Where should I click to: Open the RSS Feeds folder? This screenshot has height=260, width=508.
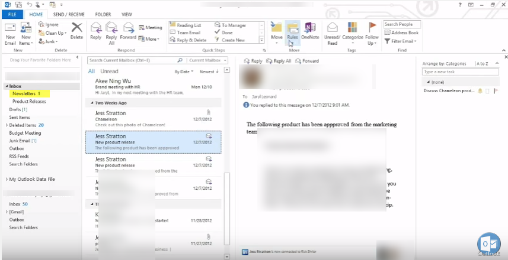click(x=19, y=157)
